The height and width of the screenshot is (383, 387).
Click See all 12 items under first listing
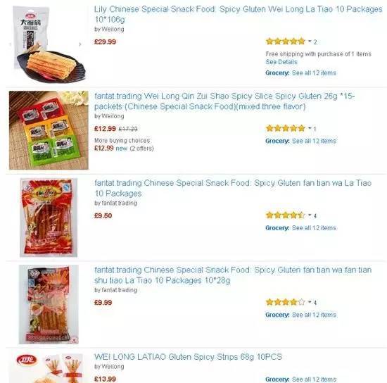coord(314,73)
